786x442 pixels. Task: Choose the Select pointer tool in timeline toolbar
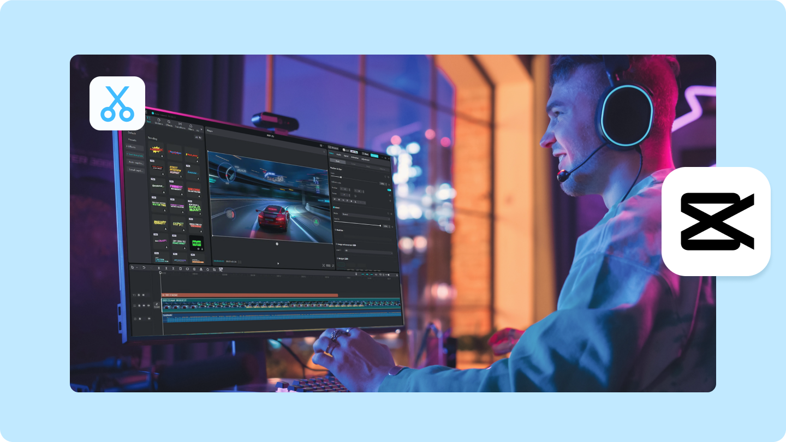(x=132, y=267)
